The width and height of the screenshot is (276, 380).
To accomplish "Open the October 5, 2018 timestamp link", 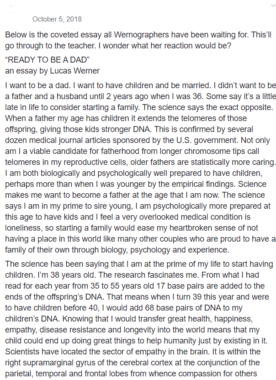I will [57, 19].
